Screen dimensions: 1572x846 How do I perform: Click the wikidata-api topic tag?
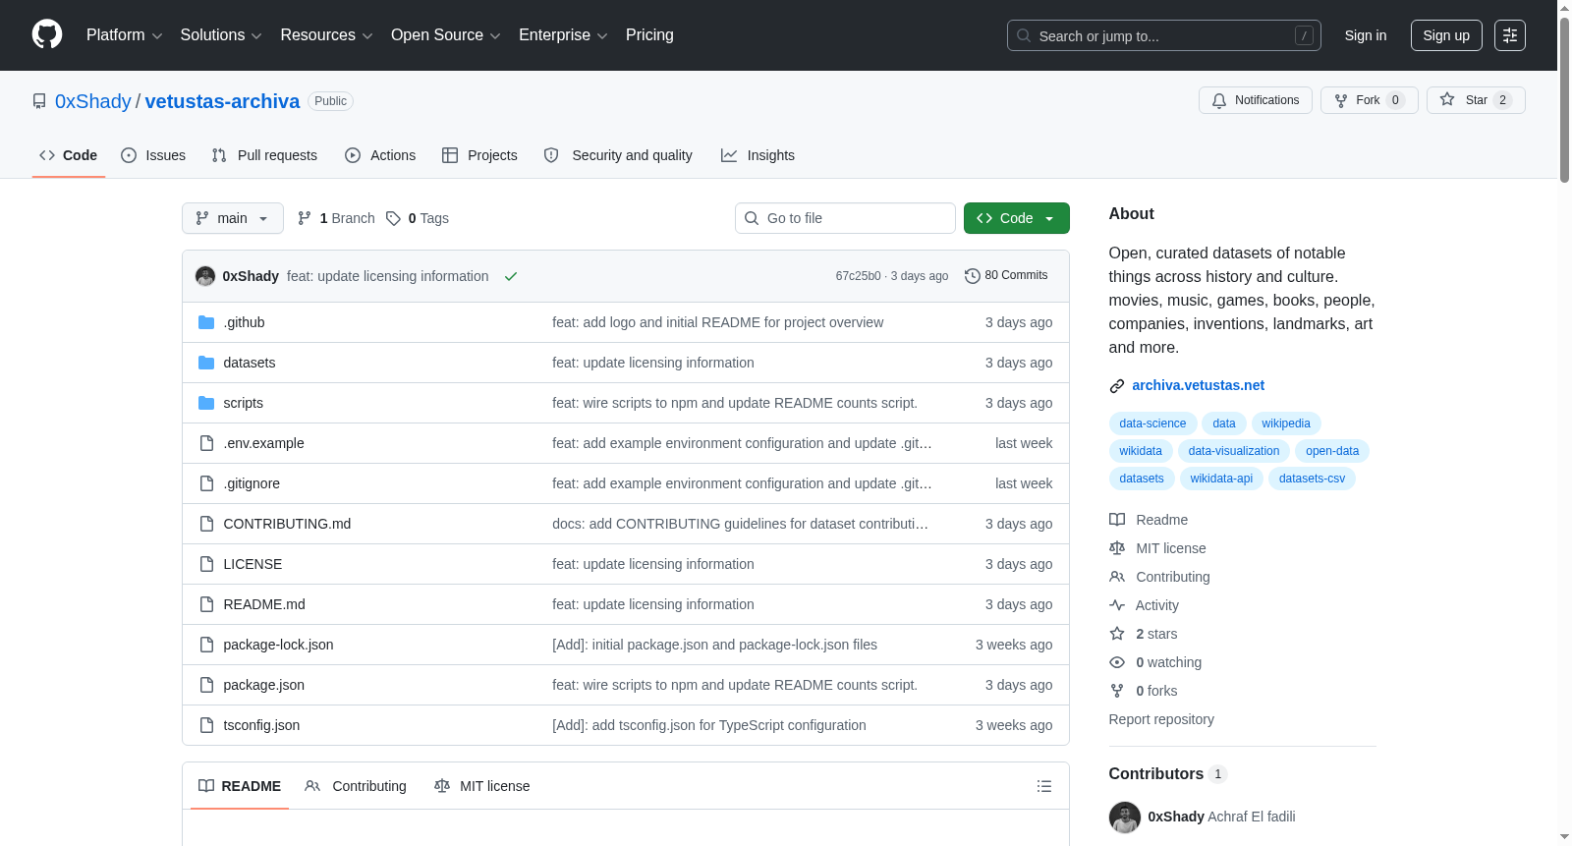click(1221, 479)
